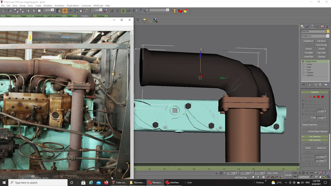331x186 pixels.
Task: Switch to the Lights & Cameras tab
Action: click(54, 16)
